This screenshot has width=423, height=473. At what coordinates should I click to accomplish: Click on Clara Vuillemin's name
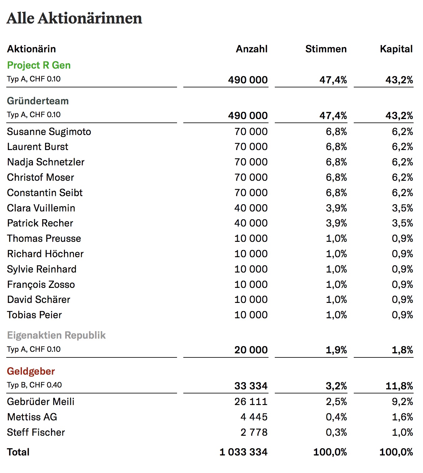tap(41, 208)
